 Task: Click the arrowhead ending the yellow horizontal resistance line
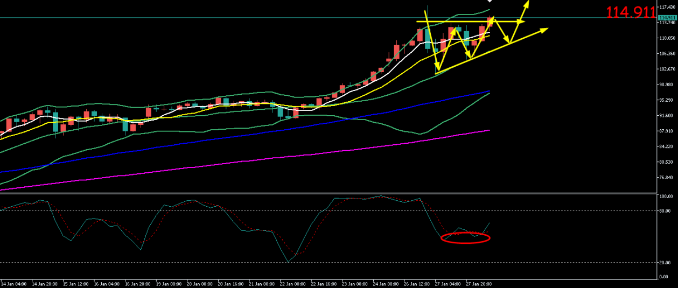point(521,22)
